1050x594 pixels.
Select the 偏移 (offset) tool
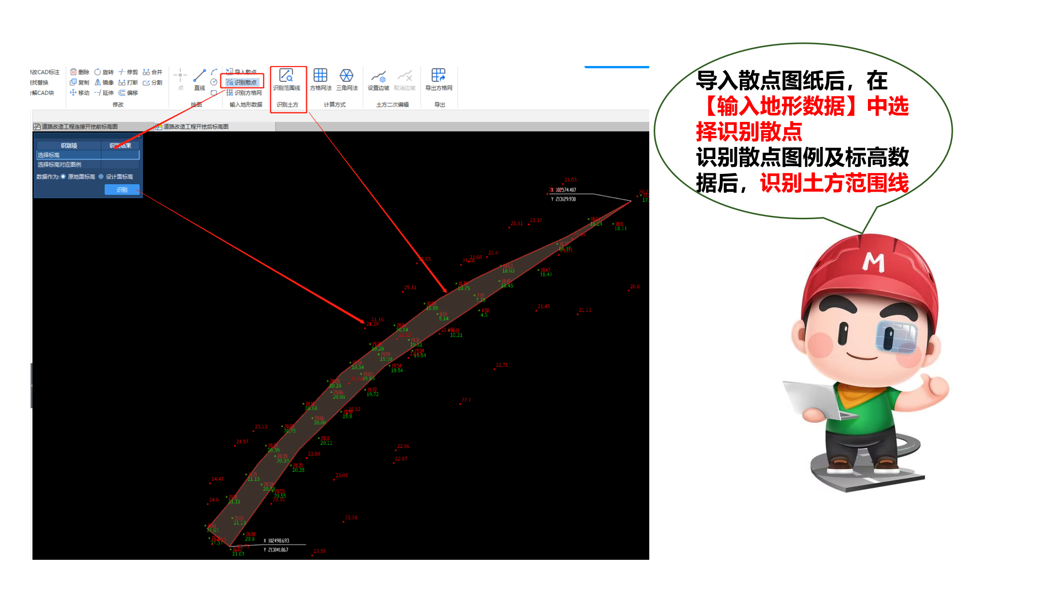[128, 92]
